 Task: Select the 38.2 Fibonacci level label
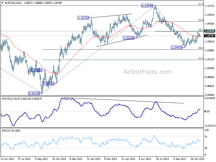point(201,30)
